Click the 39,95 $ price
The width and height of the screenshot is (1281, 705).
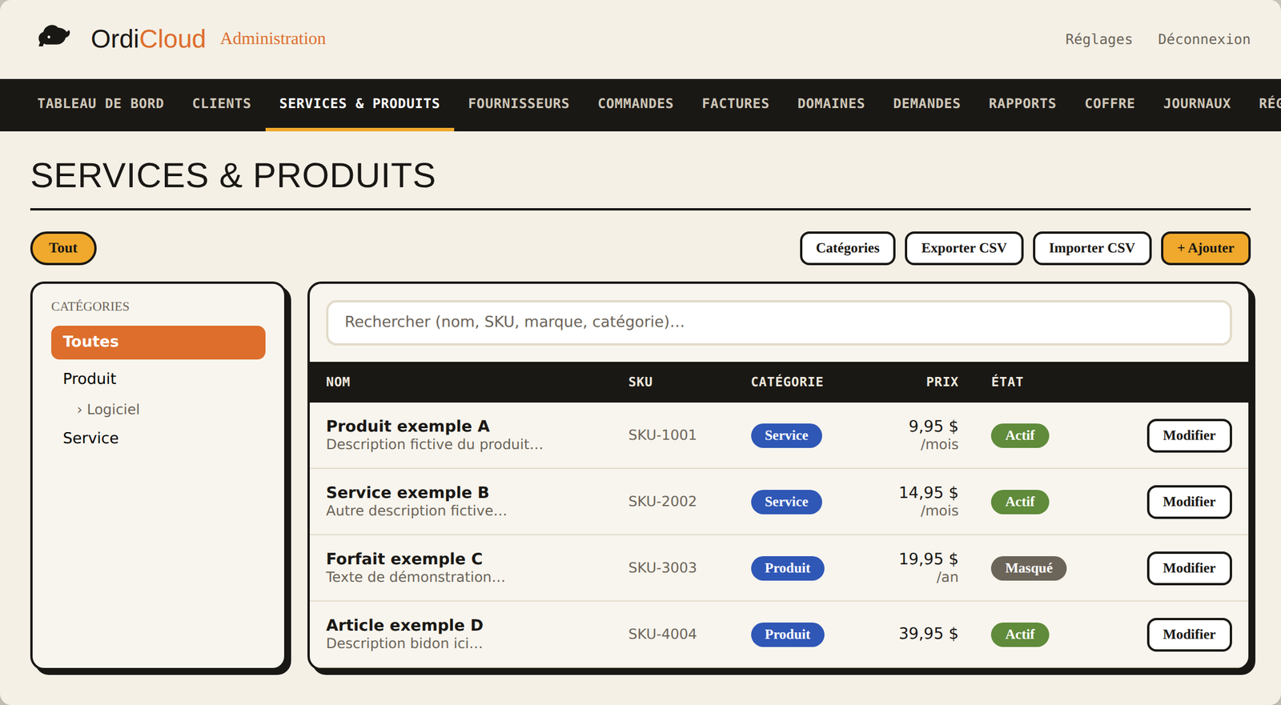pyautogui.click(x=928, y=634)
